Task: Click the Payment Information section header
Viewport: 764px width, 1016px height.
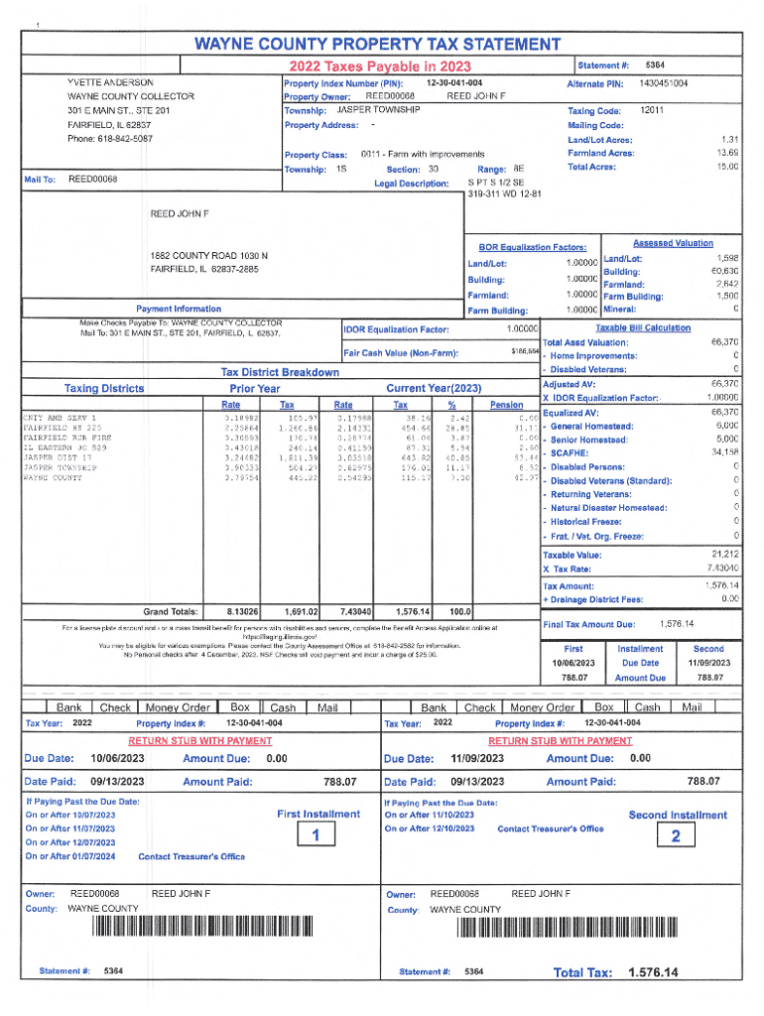Action: tap(179, 309)
